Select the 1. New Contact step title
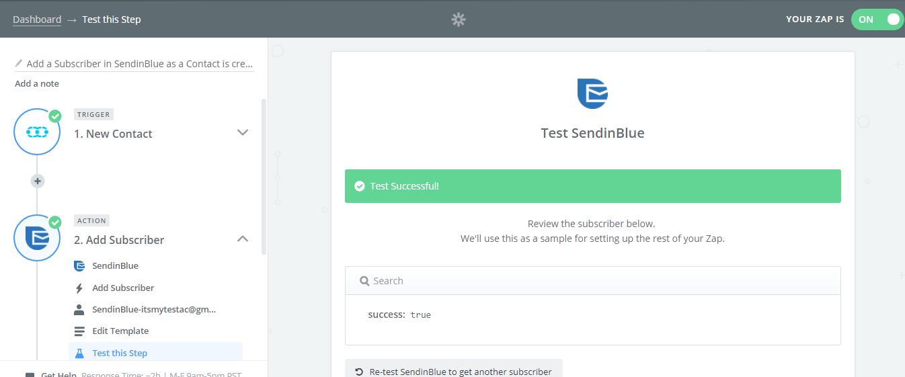Viewport: 905px width, 377px height. (113, 134)
